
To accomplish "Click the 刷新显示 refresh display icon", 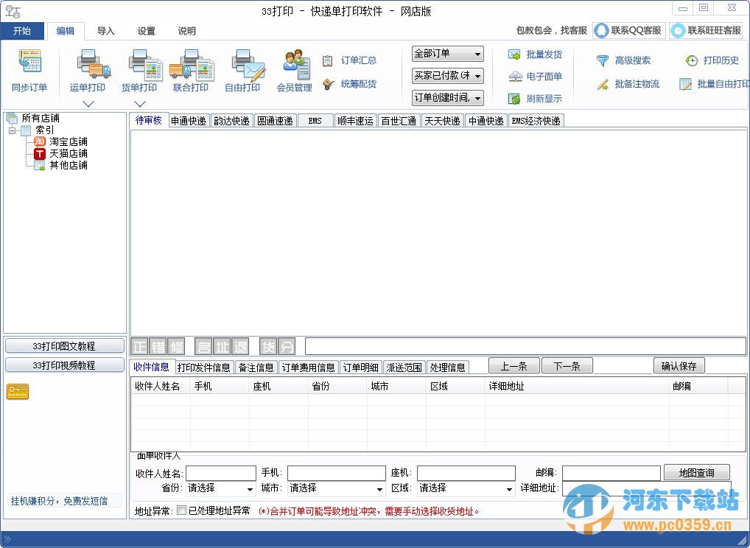I will pos(534,98).
